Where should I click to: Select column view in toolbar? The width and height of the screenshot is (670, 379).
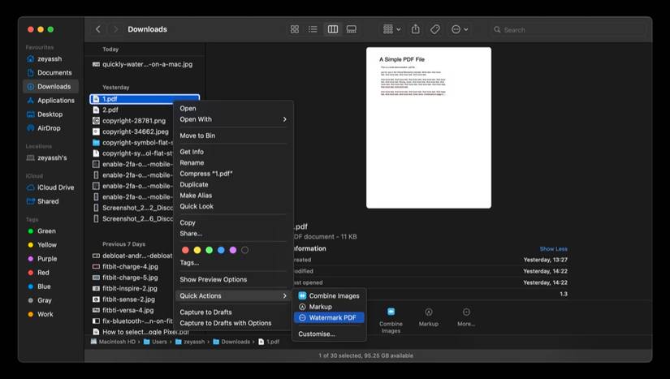tap(332, 29)
